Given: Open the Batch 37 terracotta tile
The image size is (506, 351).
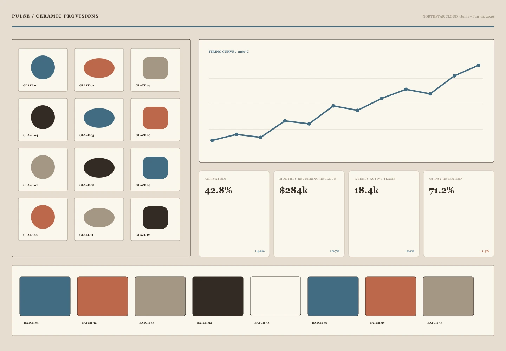Looking at the screenshot, I should [x=391, y=296].
